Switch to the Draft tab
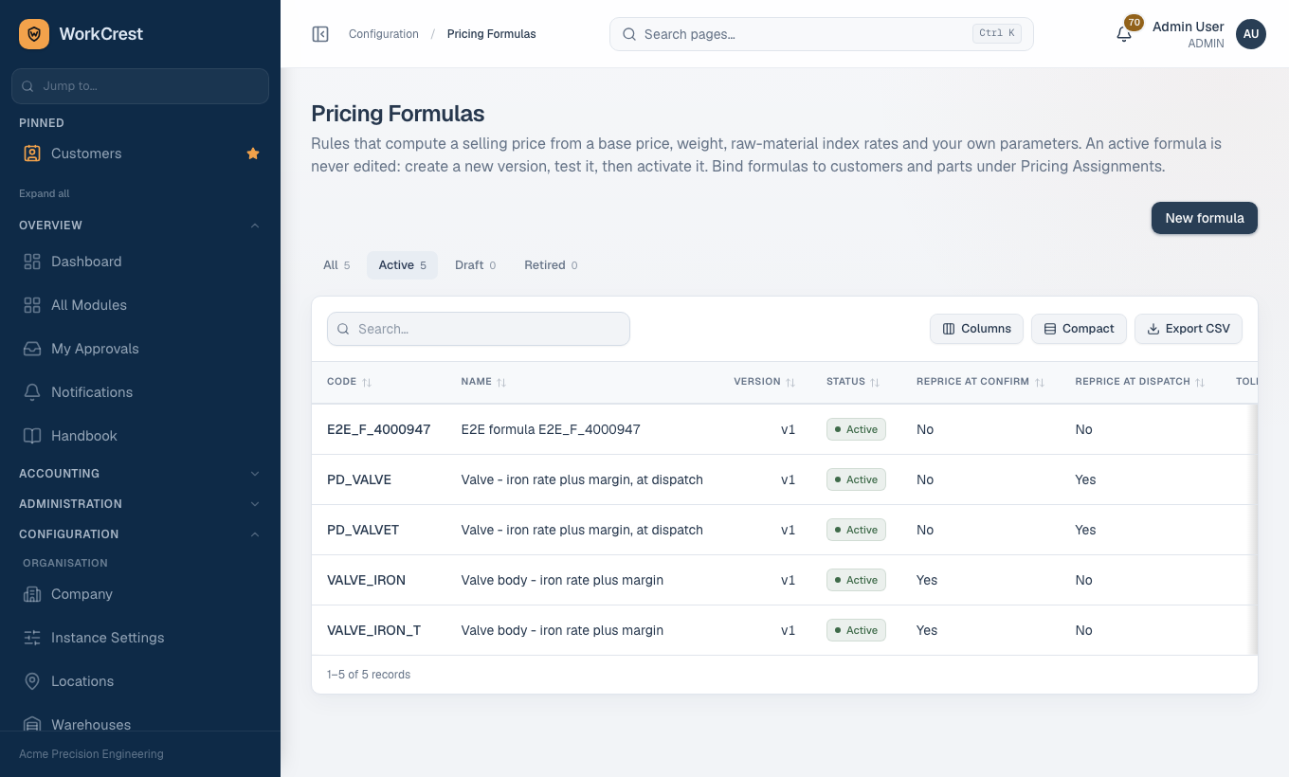 476,265
